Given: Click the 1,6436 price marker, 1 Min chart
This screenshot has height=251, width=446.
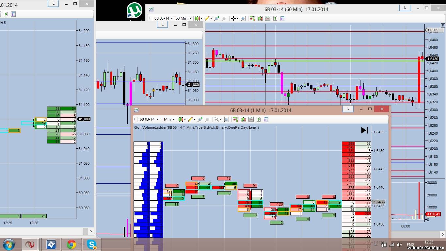Looking at the screenshot, I should point(379,202).
